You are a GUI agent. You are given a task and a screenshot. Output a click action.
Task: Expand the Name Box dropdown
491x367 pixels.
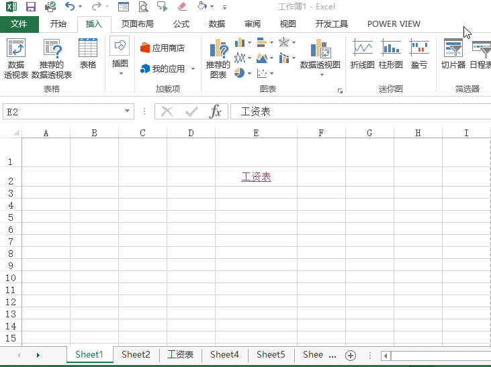(x=128, y=111)
